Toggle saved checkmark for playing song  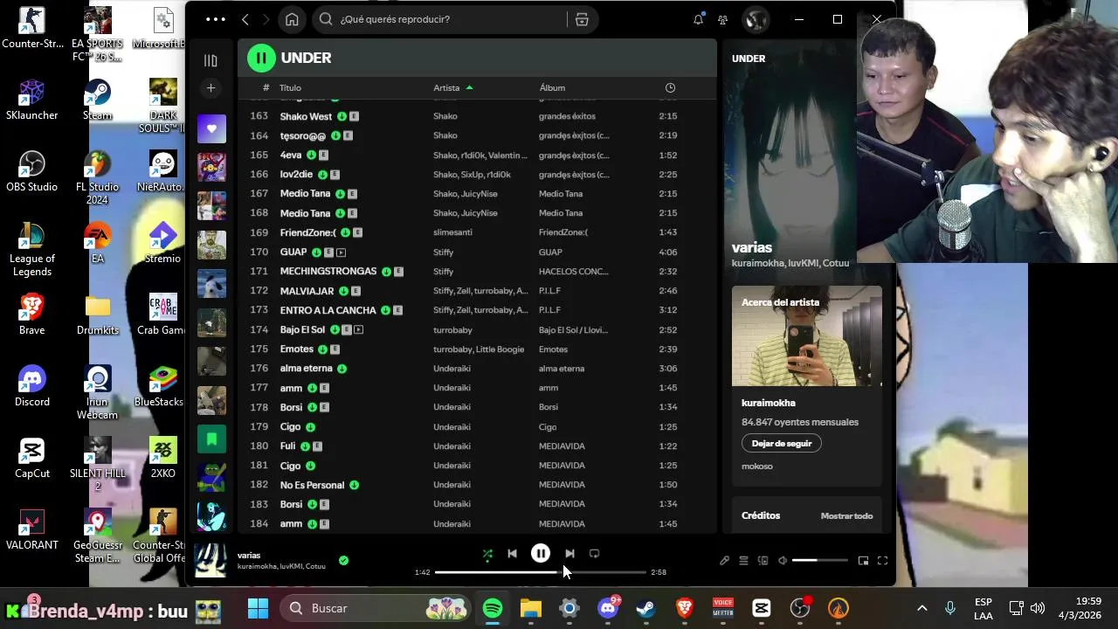[343, 560]
